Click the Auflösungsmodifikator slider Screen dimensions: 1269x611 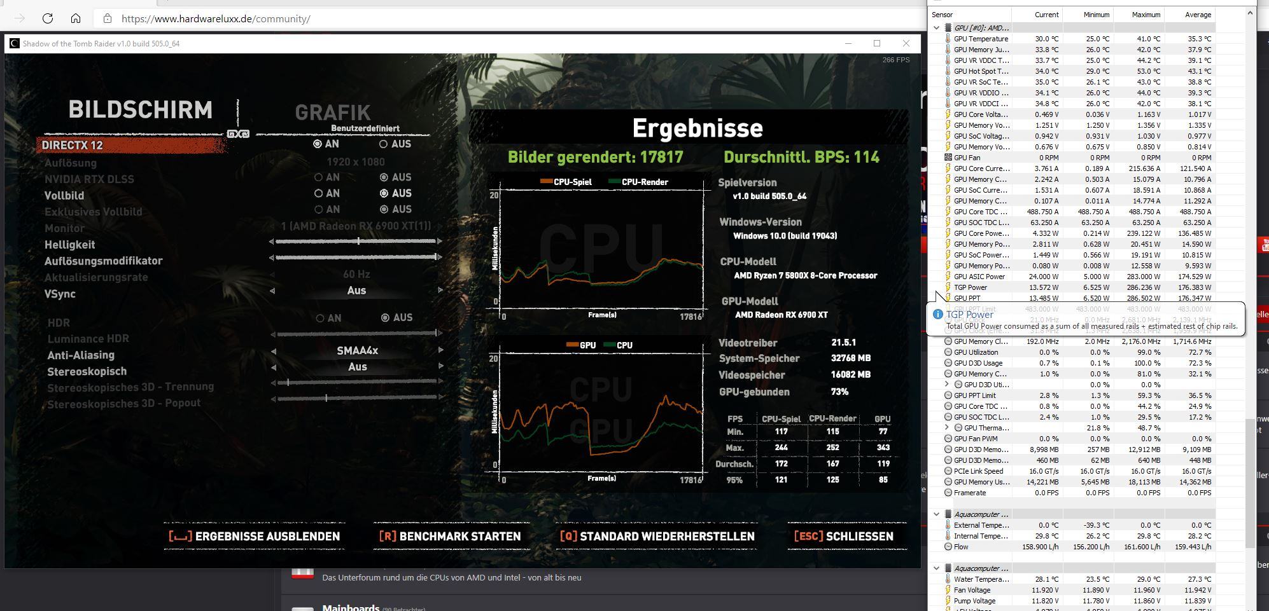tap(356, 257)
